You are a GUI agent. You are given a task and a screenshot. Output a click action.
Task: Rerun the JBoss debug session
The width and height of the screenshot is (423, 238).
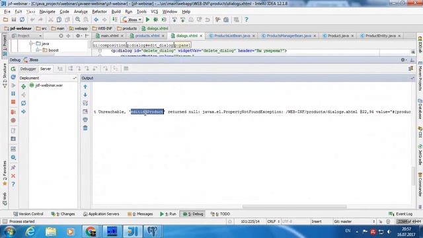[13, 69]
